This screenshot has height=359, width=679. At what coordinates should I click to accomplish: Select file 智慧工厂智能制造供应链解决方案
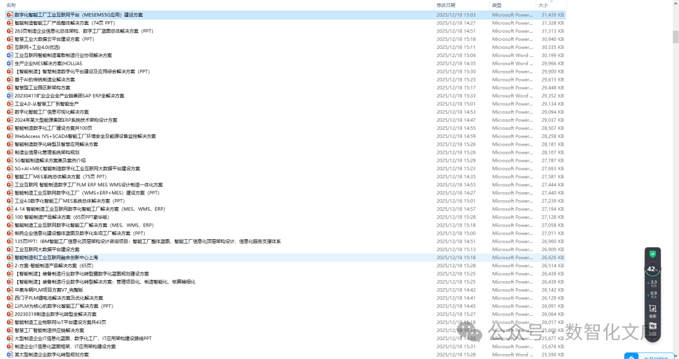pyautogui.click(x=50, y=330)
